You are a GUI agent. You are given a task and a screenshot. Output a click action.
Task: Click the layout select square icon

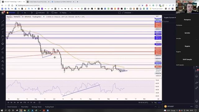[119, 13]
